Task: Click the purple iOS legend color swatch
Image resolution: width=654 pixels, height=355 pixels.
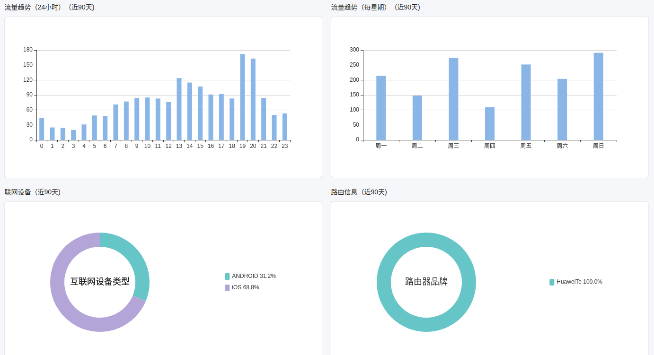Action: click(227, 287)
